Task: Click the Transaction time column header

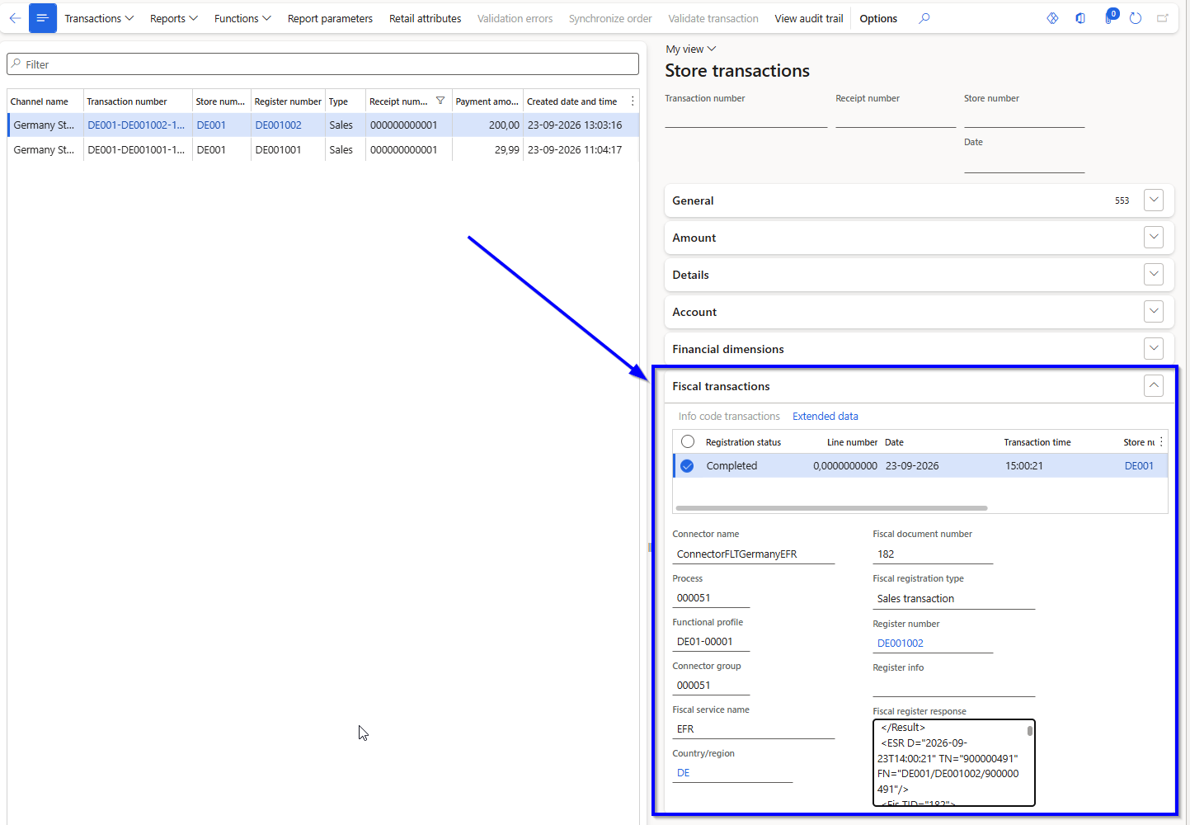Action: [x=1037, y=442]
